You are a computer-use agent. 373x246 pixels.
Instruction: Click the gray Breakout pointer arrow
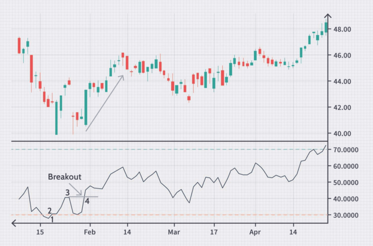(76, 189)
